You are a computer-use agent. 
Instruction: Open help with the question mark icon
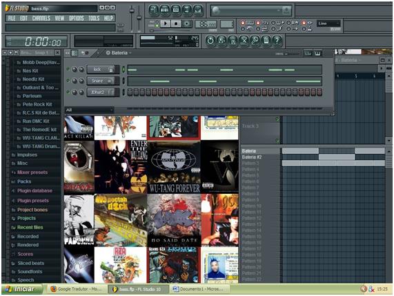(x=277, y=40)
